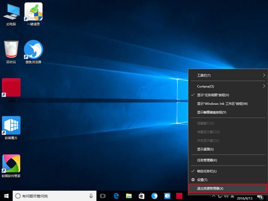Toggle 锁定任务栏(L) option
This screenshot has width=268, height=201.
pos(228,171)
